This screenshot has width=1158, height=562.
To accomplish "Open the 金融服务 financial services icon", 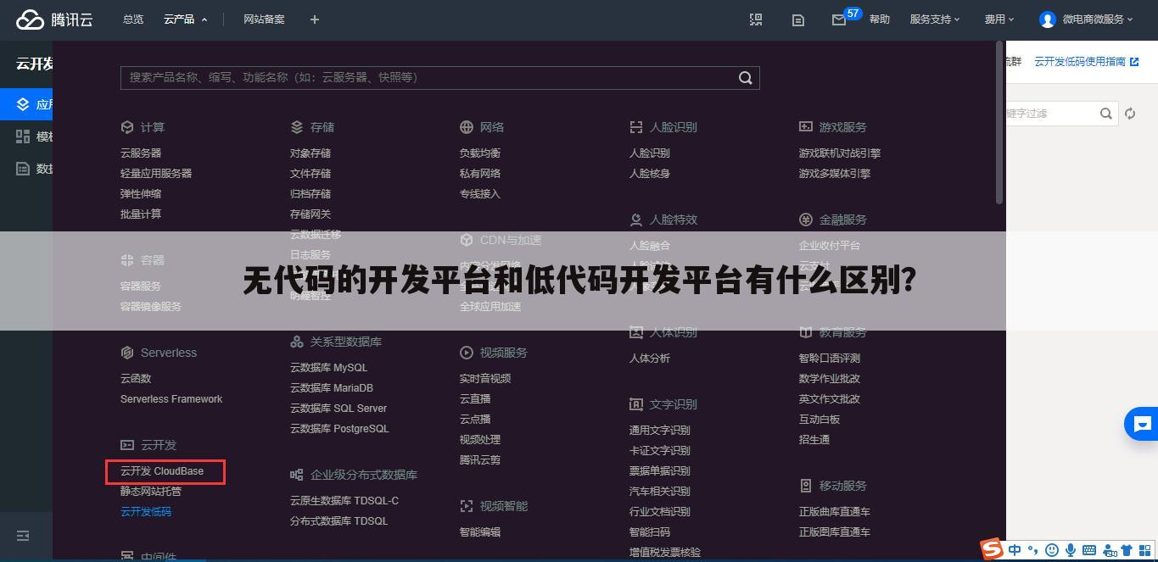I will point(805,219).
